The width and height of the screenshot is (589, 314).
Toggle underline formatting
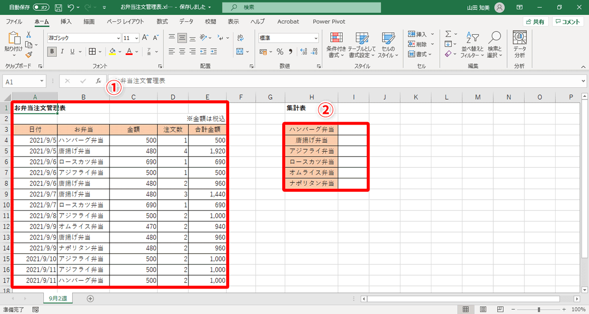pyautogui.click(x=71, y=51)
